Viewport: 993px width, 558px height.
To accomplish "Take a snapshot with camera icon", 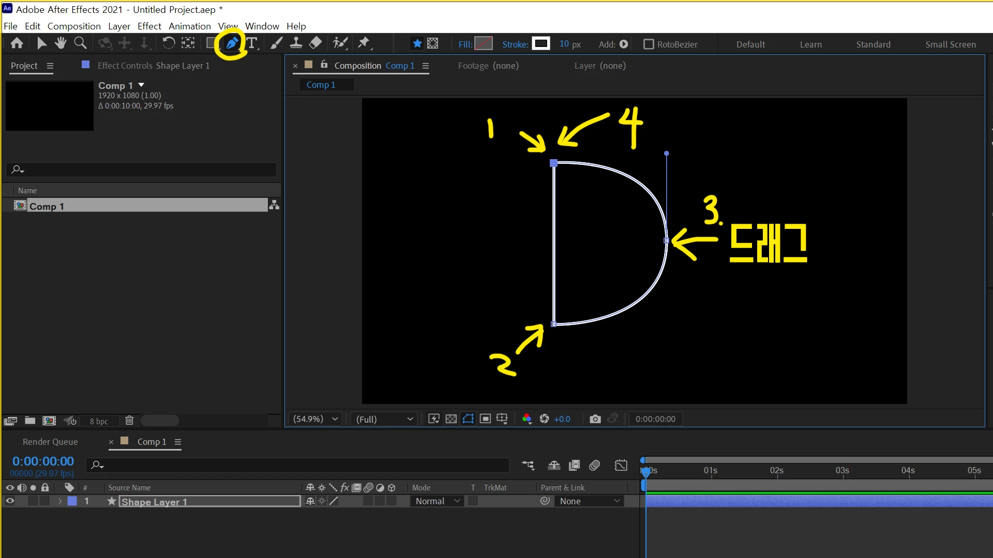I will point(595,419).
